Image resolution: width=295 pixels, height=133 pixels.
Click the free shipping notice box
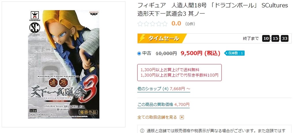tap(179, 73)
